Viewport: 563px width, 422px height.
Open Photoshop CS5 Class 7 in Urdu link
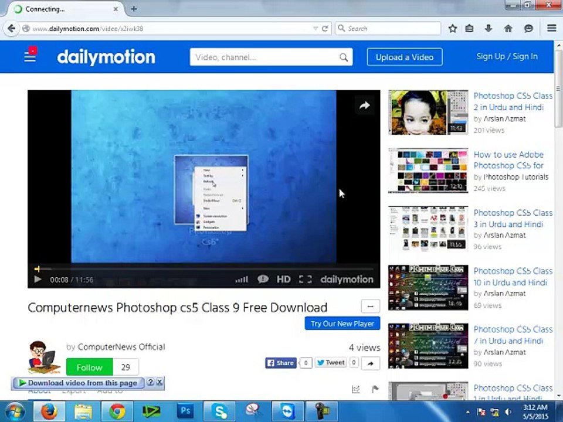pyautogui.click(x=513, y=335)
